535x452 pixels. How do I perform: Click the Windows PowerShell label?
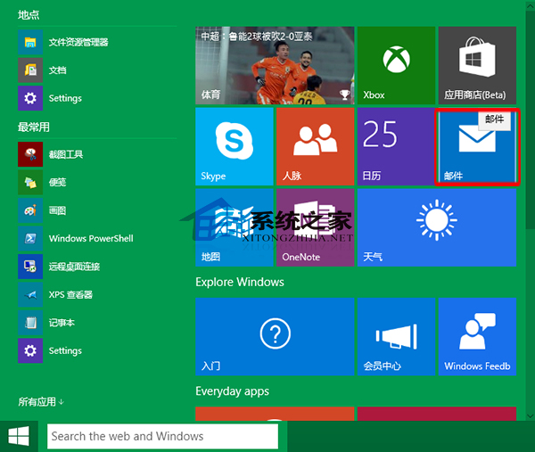(91, 238)
